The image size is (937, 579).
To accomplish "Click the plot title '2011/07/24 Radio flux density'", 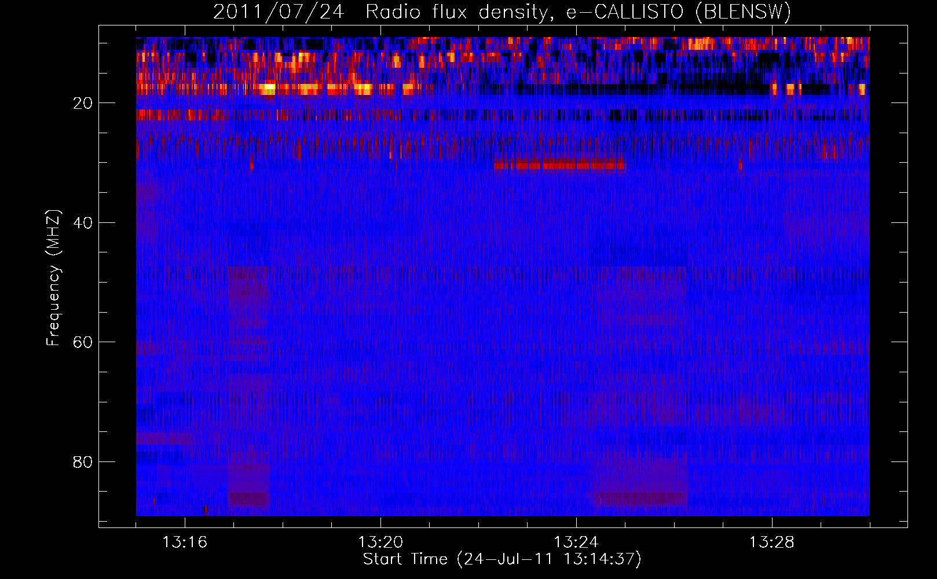I will [x=502, y=12].
